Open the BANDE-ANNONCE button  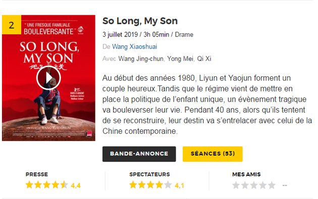point(139,154)
